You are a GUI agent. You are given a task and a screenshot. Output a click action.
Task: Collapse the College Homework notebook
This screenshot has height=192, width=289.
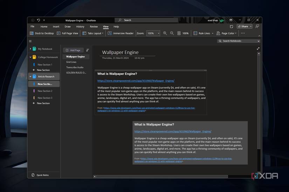click(x=30, y=57)
